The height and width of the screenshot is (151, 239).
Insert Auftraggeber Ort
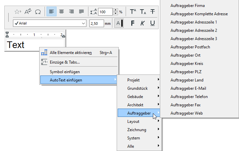[199, 55]
